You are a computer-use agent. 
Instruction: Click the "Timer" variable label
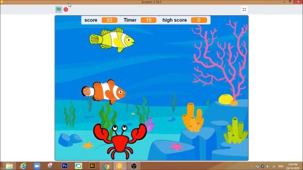coord(130,20)
